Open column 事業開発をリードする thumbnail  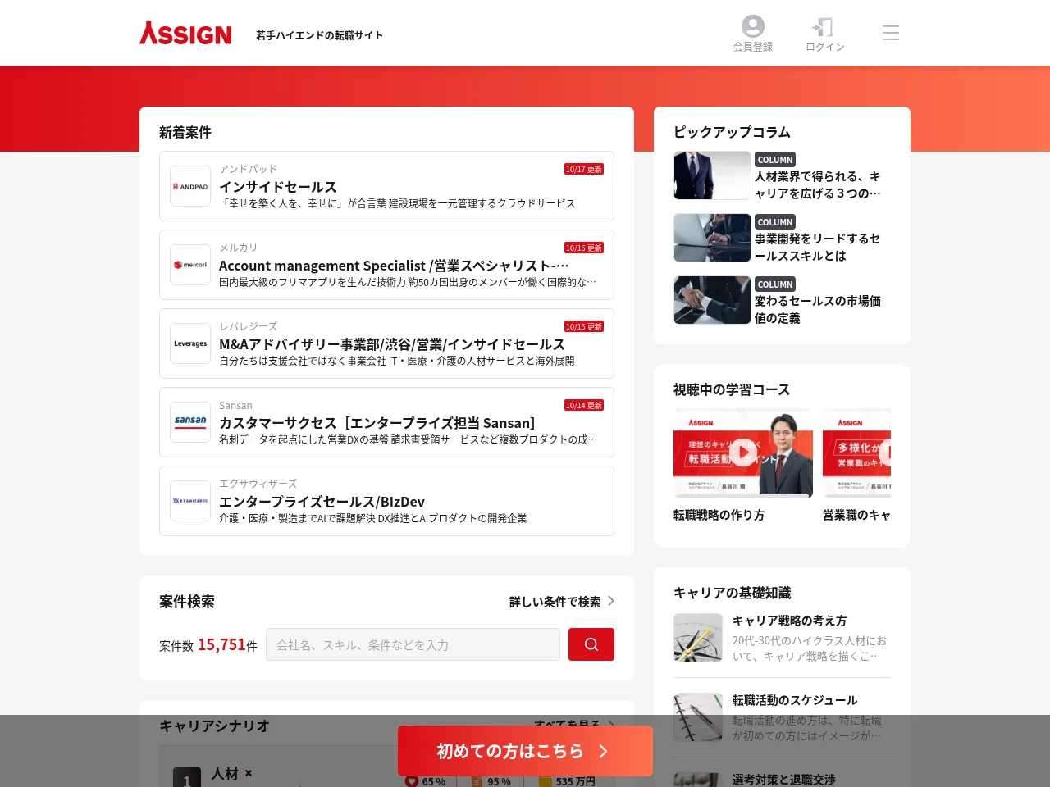712,238
